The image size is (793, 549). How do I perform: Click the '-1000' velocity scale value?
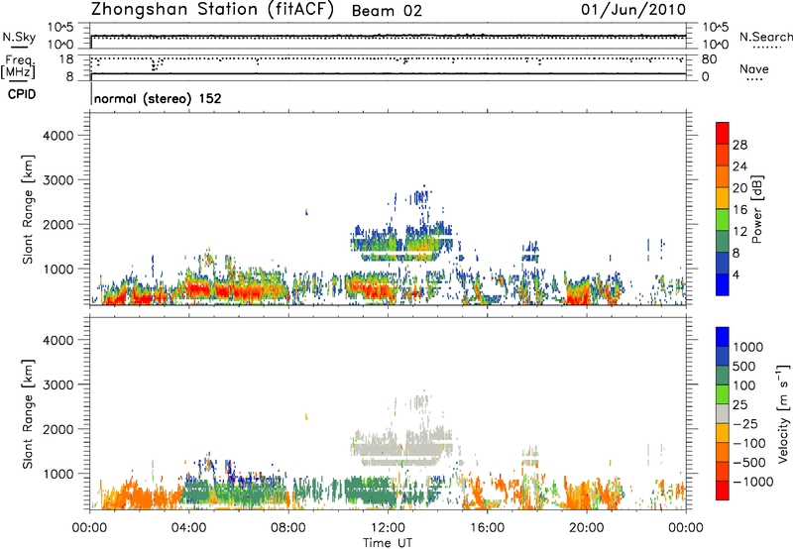pos(753,482)
